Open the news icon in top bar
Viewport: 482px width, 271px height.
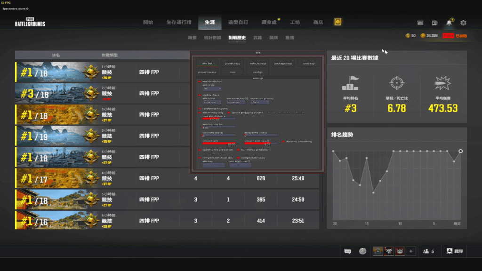pyautogui.click(x=434, y=23)
